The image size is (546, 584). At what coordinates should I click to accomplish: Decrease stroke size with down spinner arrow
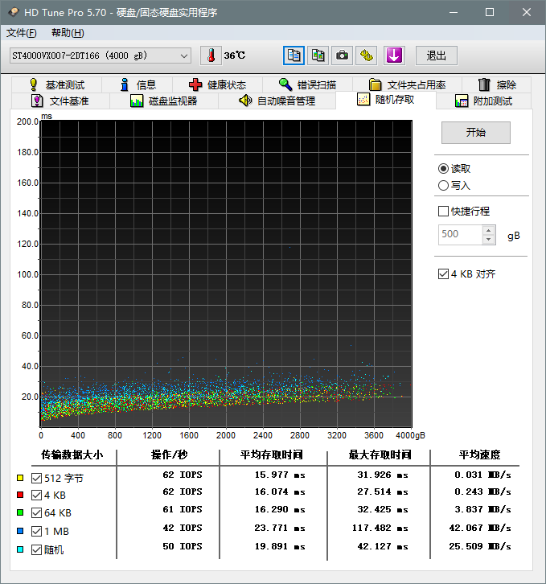489,240
